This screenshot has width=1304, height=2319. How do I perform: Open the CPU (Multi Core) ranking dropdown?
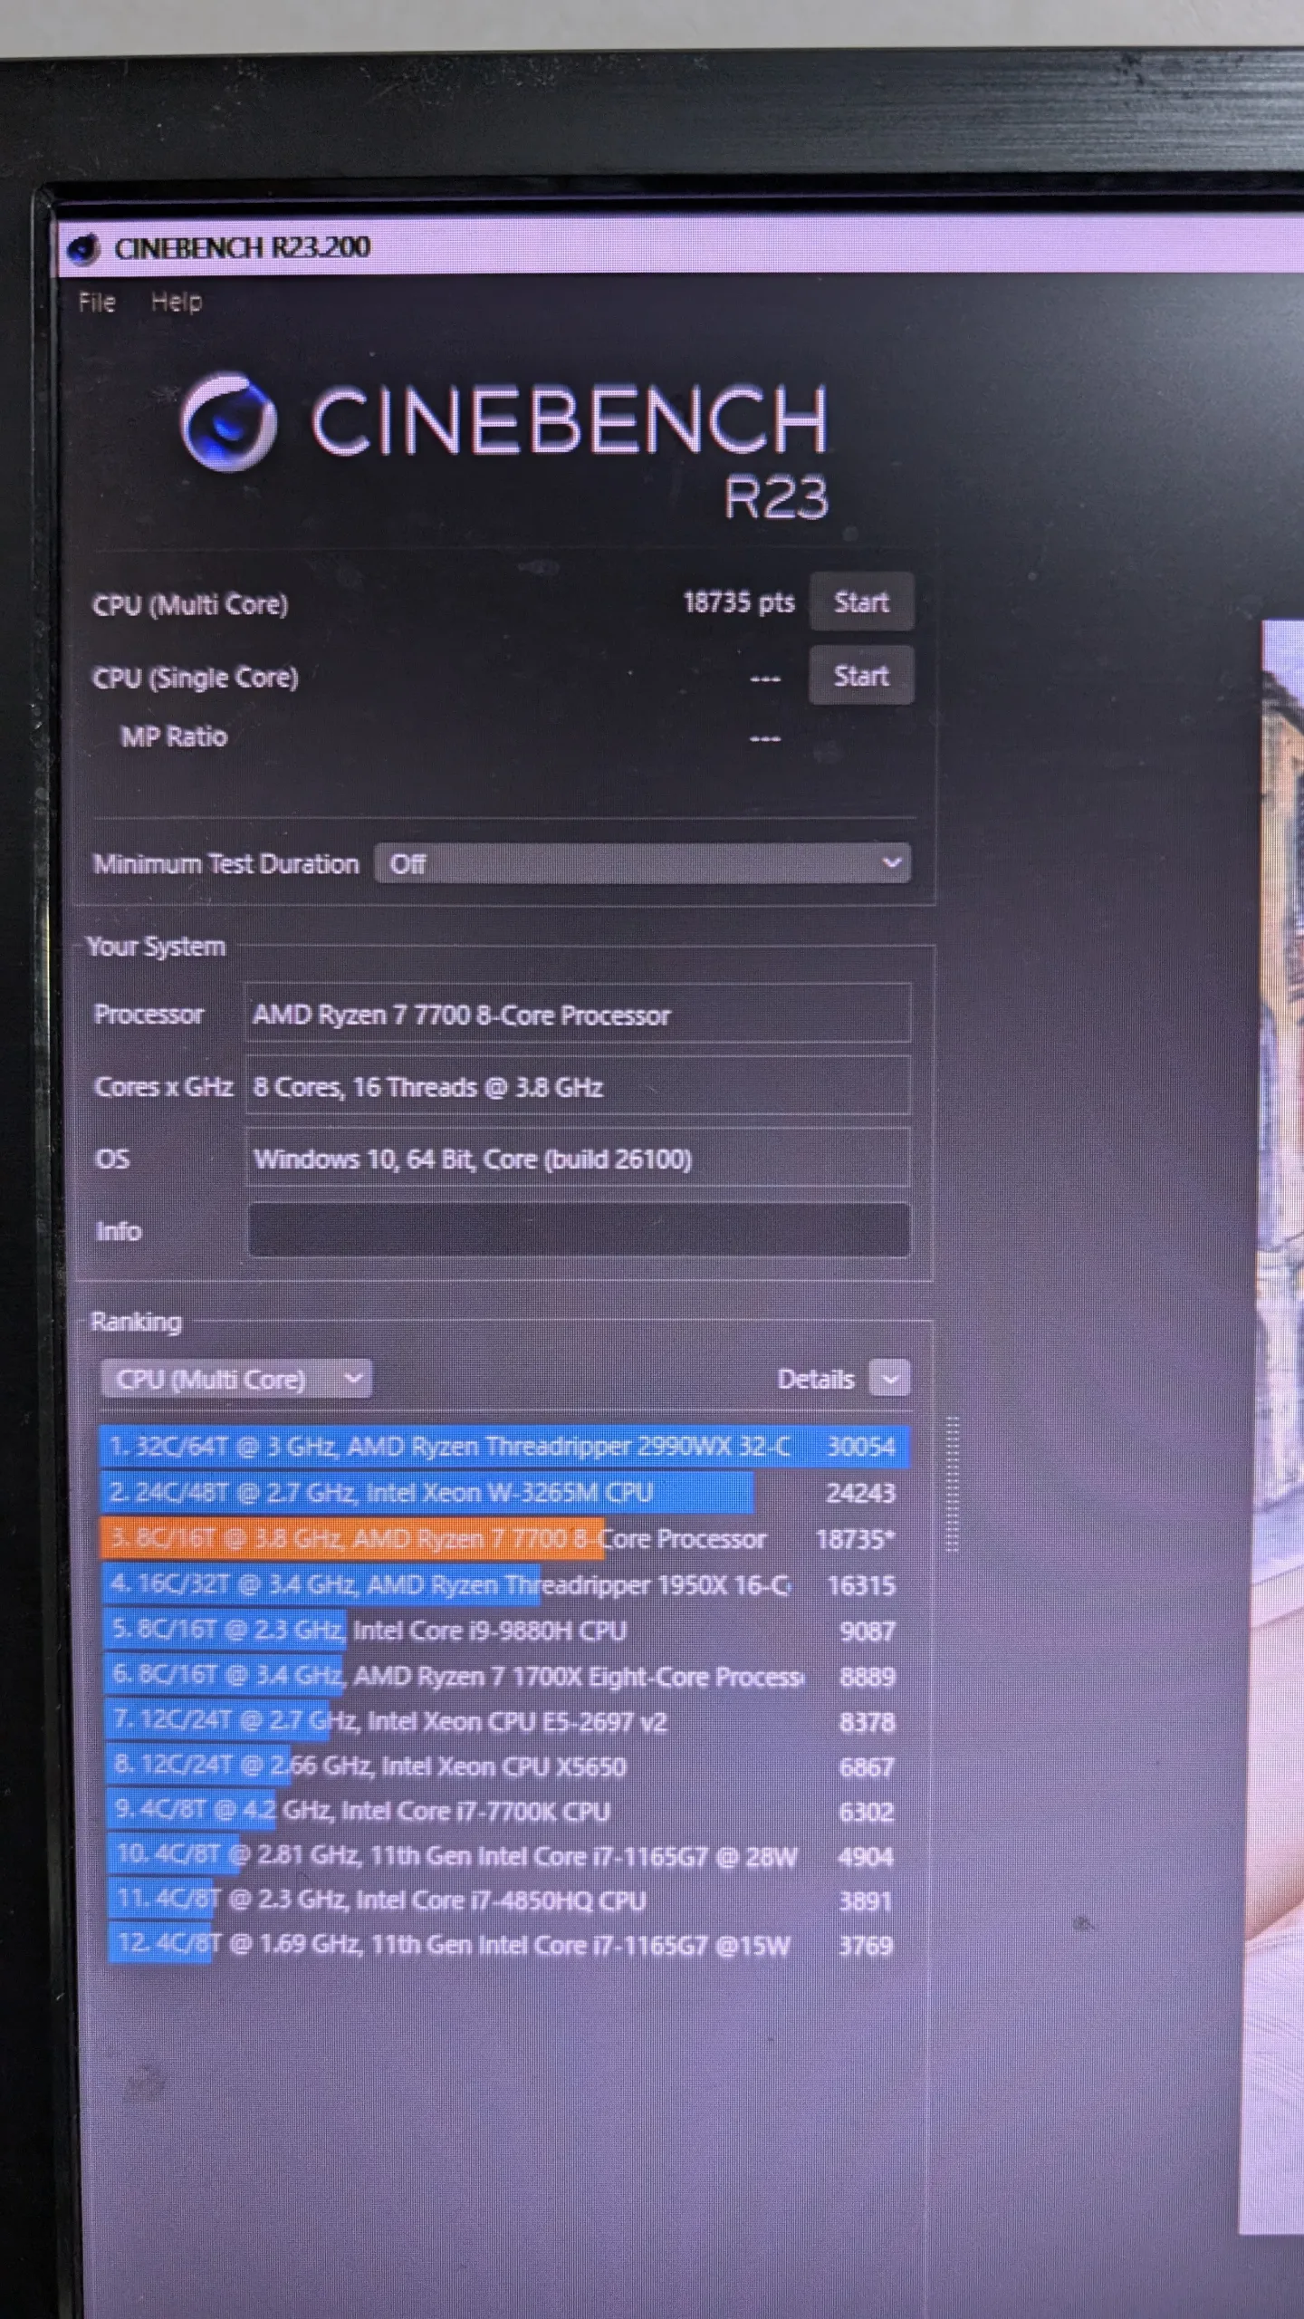coord(235,1379)
